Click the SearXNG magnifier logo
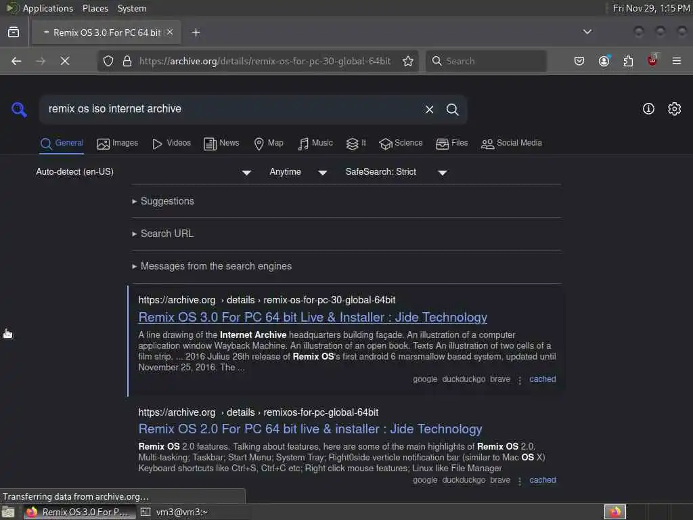Image resolution: width=693 pixels, height=520 pixels. coord(19,109)
